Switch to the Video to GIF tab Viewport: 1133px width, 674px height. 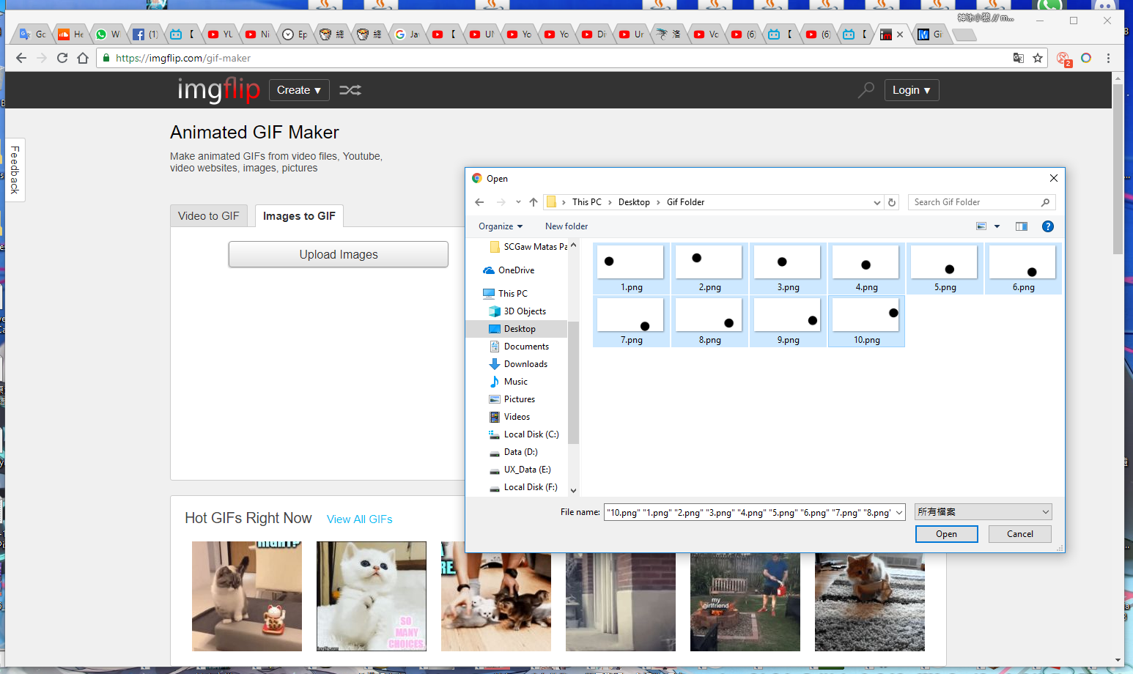[x=209, y=216]
